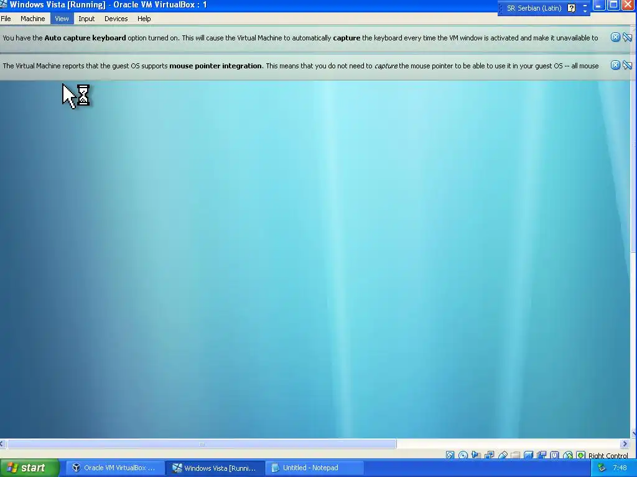The width and height of the screenshot is (637, 477).
Task: Open the Windows XP start menu
Action: pyautogui.click(x=29, y=468)
